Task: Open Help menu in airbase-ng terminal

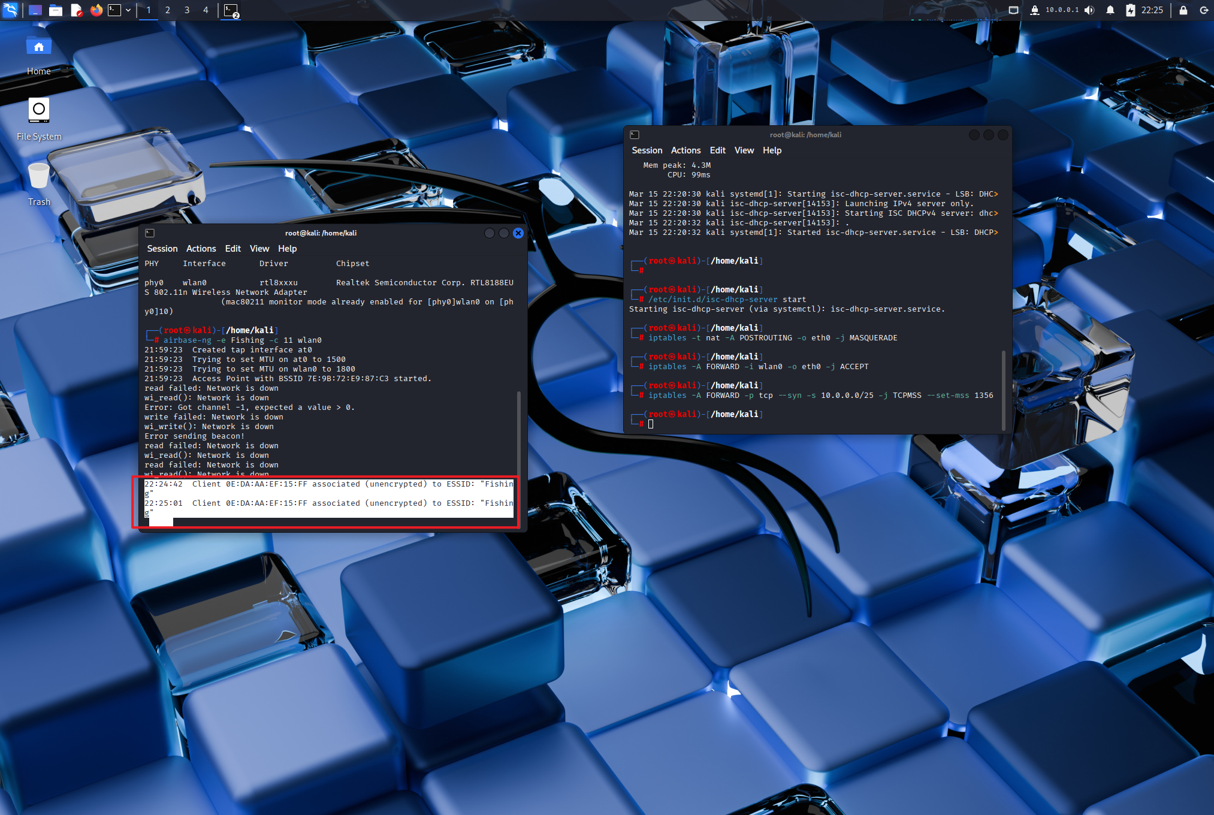Action: (288, 249)
